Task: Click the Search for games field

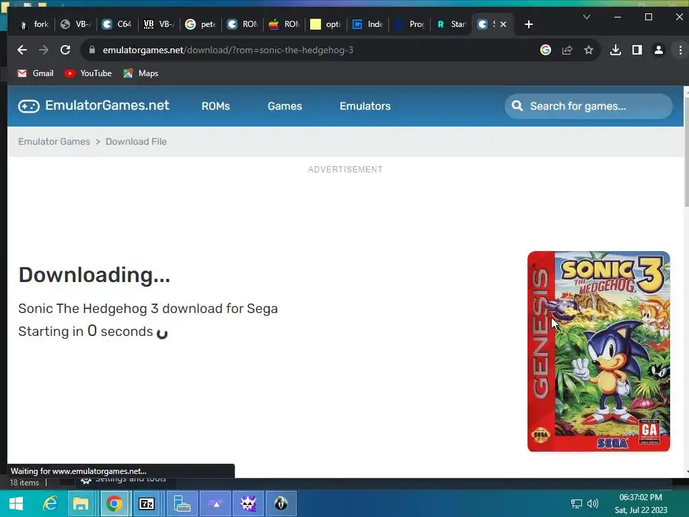Action: [589, 106]
